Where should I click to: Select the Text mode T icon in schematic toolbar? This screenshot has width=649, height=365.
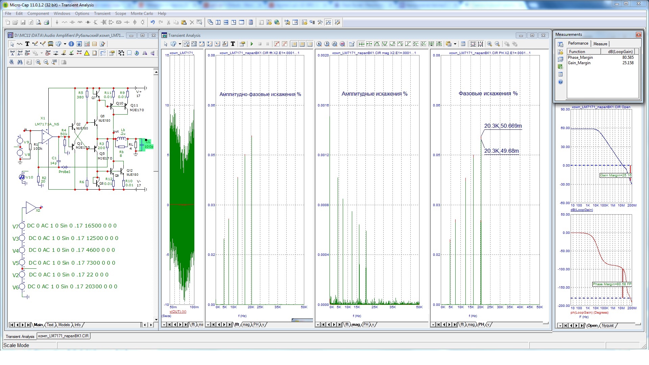(27, 44)
